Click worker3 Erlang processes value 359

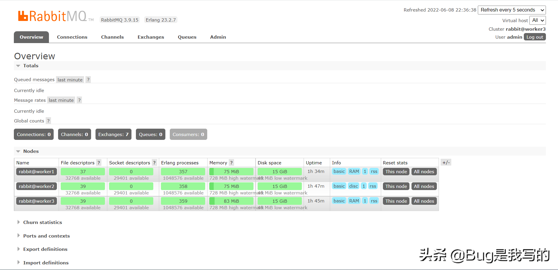(x=183, y=201)
